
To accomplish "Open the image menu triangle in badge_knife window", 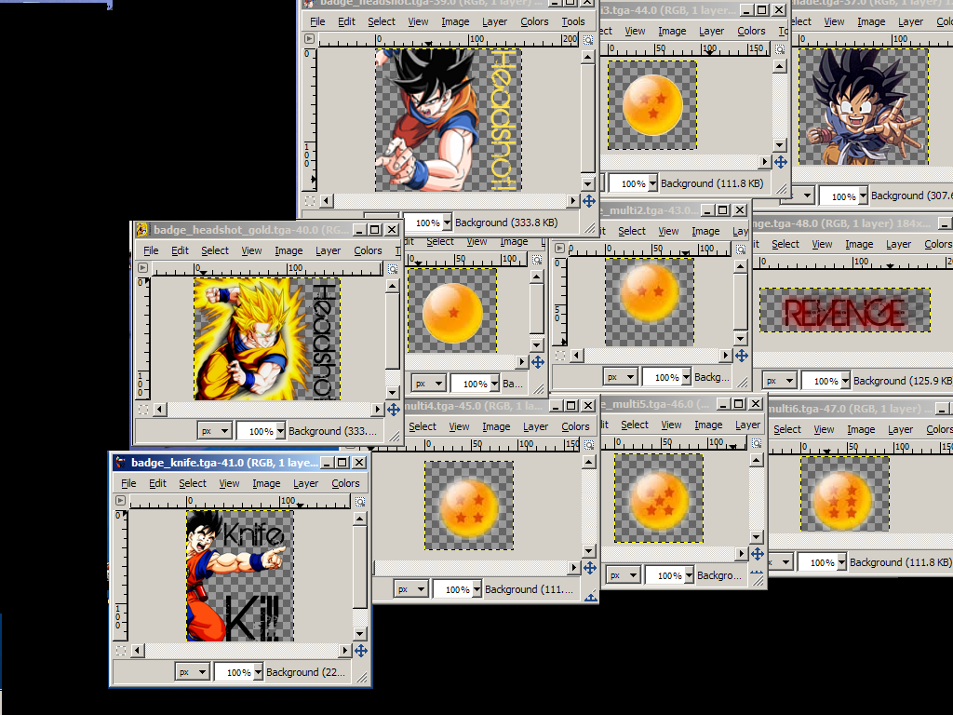I will (119, 501).
